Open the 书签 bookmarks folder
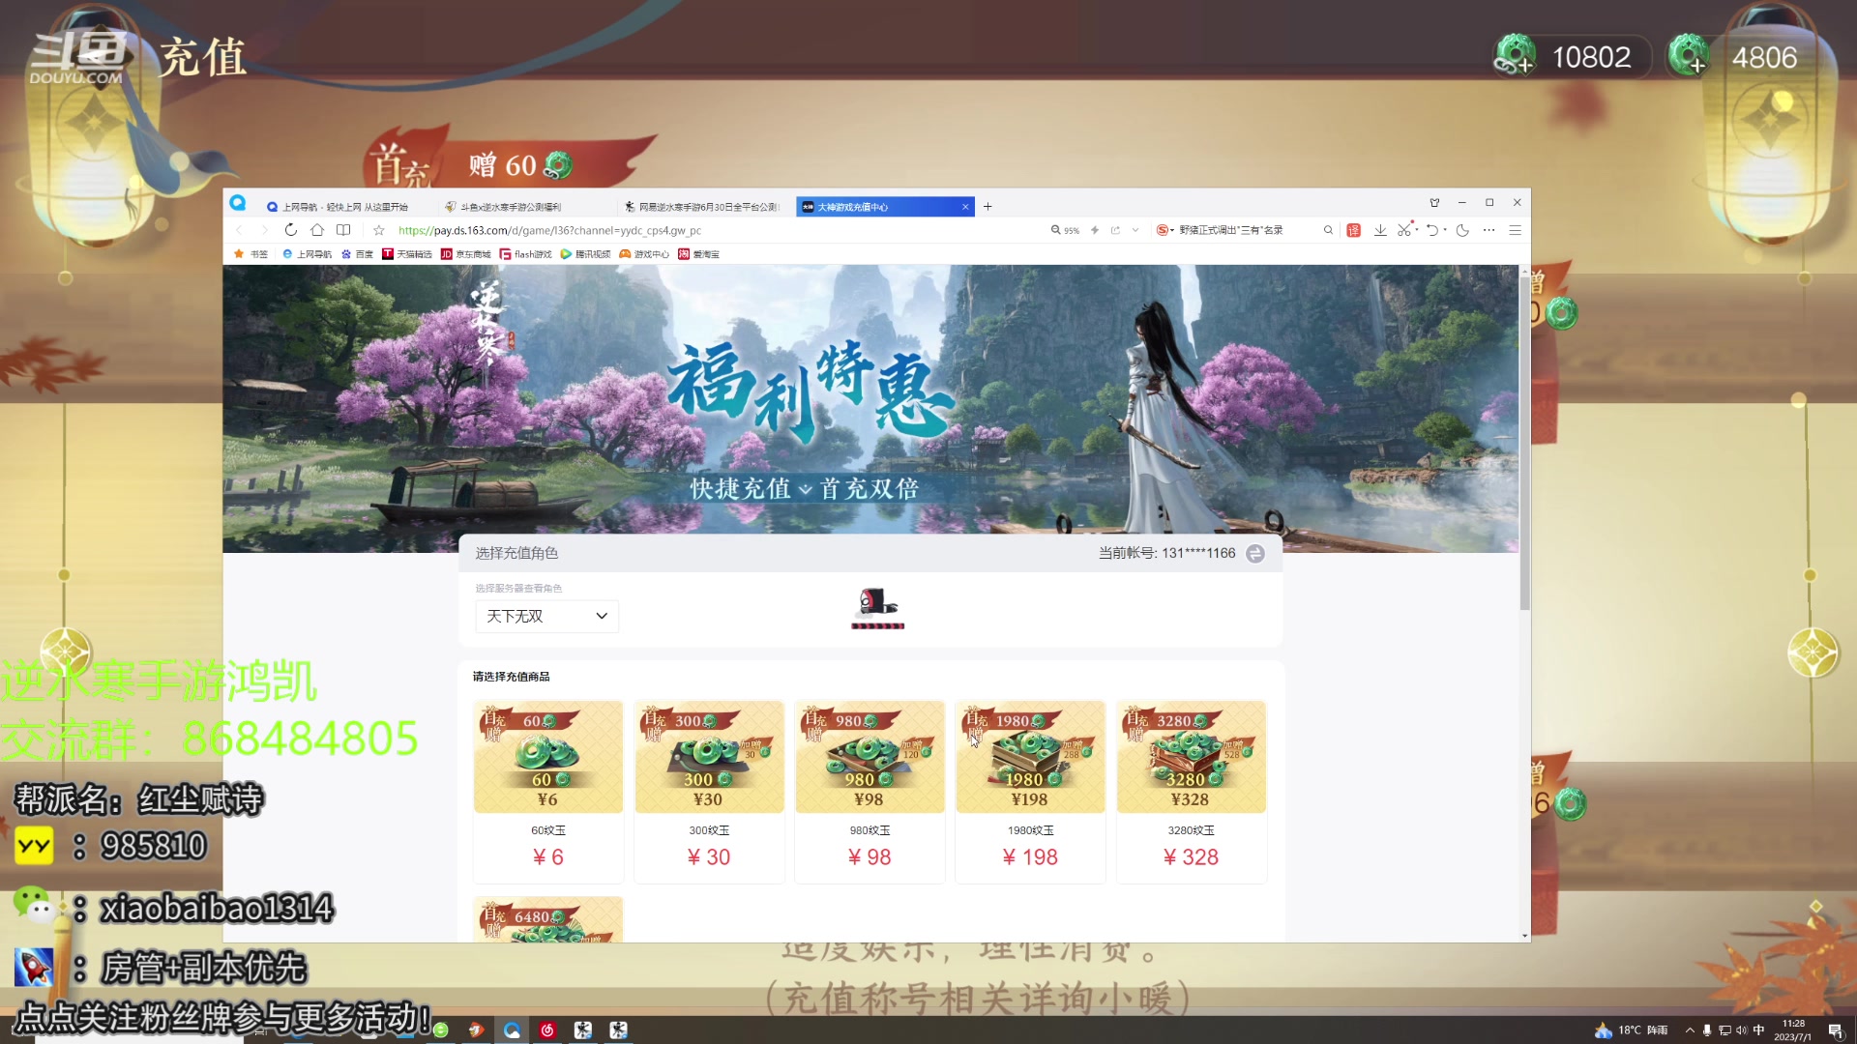Viewport: 1857px width, 1044px height. click(x=251, y=254)
